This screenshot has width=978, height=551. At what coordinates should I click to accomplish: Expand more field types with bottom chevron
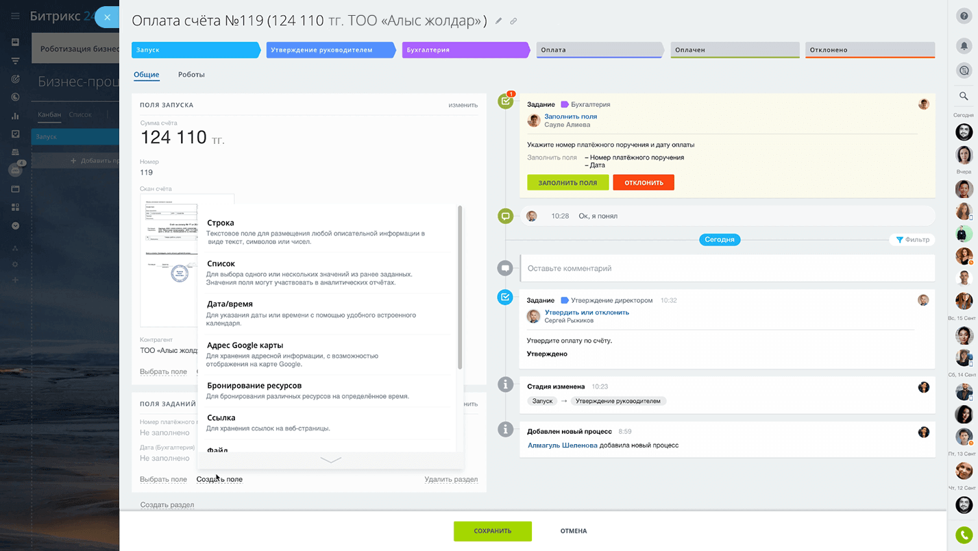coord(330,460)
